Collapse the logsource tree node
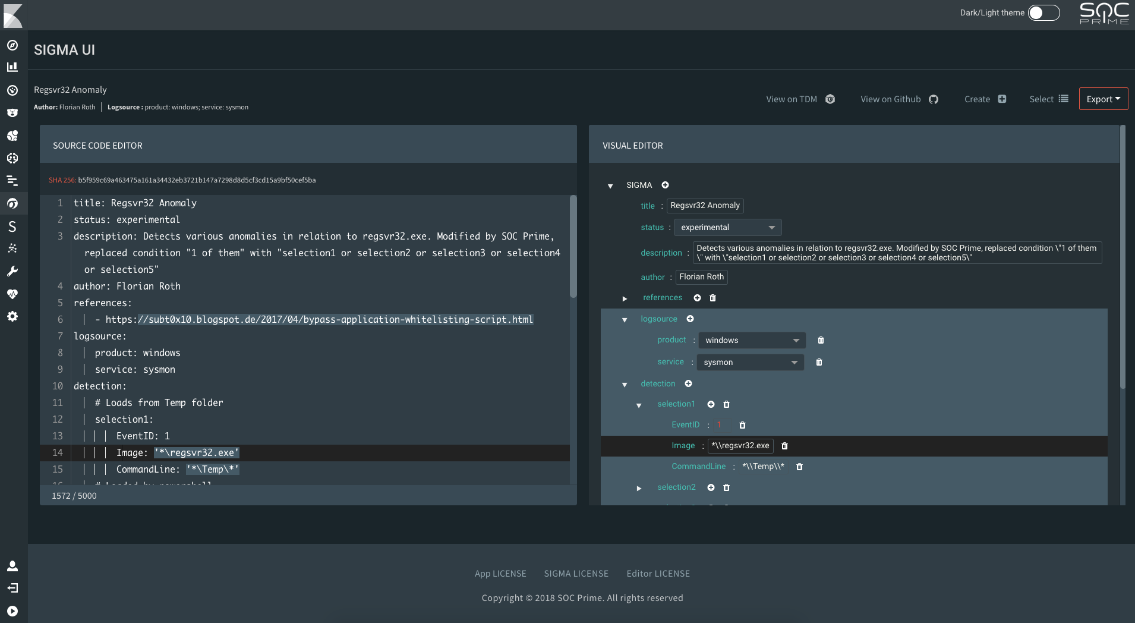The image size is (1135, 623). [x=625, y=320]
